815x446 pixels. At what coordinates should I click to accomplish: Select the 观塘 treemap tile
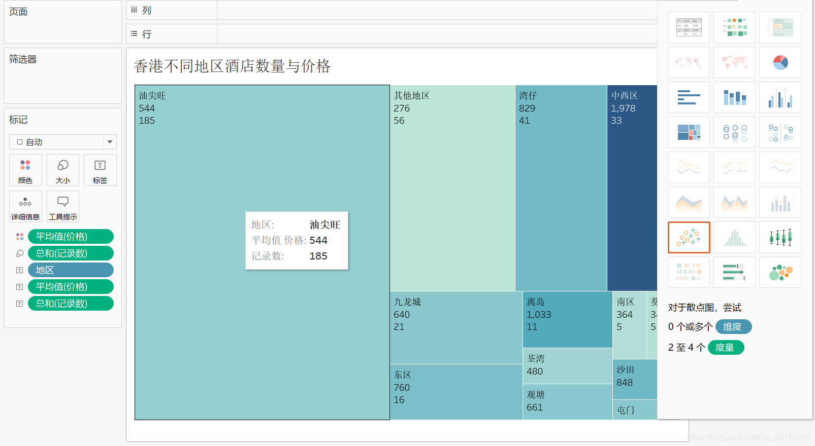coord(568,402)
